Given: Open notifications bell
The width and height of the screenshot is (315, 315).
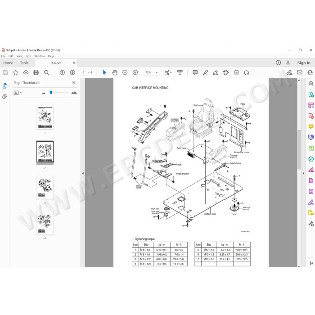Looking at the screenshot, I should 288,63.
